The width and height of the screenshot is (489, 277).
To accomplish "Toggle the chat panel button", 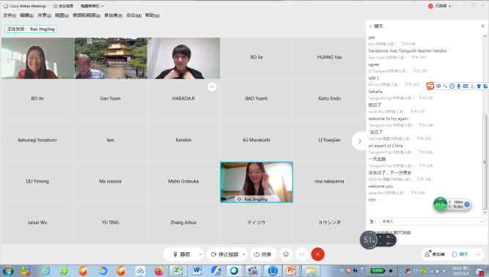I will 460,254.
